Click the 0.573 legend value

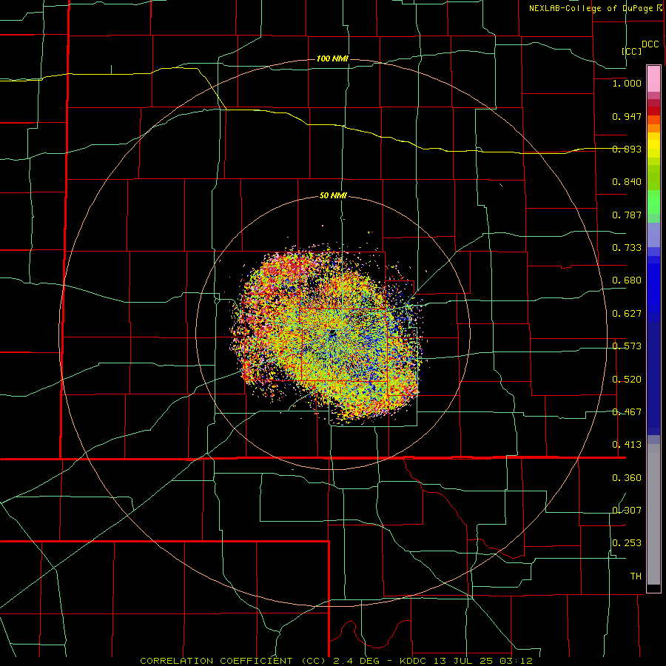[627, 346]
